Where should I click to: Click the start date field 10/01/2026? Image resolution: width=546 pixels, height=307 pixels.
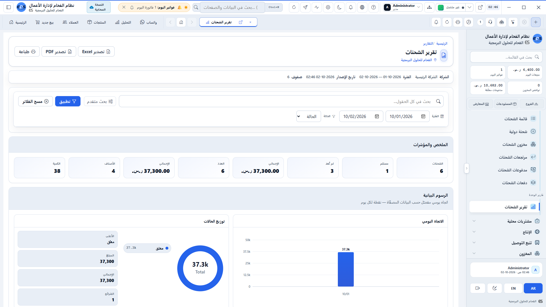pyautogui.click(x=408, y=116)
